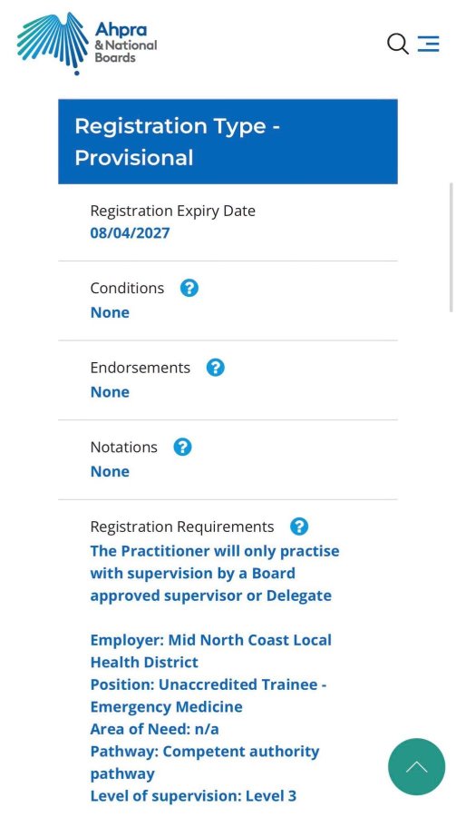Image resolution: width=456 pixels, height=817 pixels.
Task: Open the hamburger navigation menu
Action: pos(429,44)
